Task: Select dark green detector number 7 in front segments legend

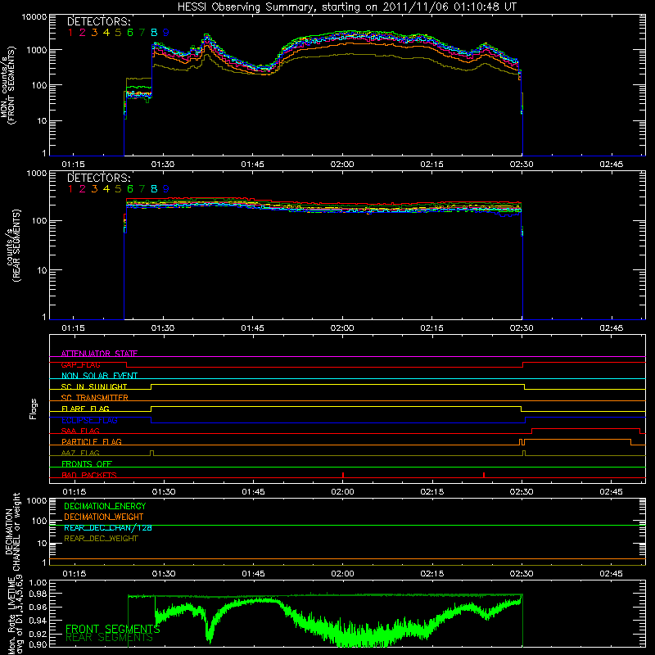Action: [142, 33]
